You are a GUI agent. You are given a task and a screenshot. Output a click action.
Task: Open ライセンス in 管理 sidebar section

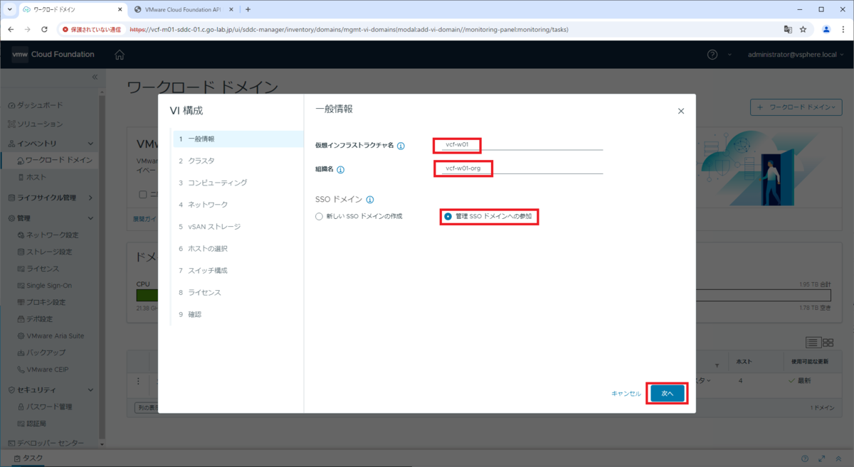(38, 269)
